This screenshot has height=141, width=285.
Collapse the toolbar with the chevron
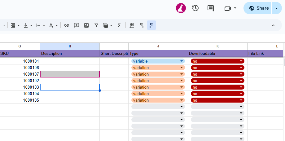click(273, 25)
